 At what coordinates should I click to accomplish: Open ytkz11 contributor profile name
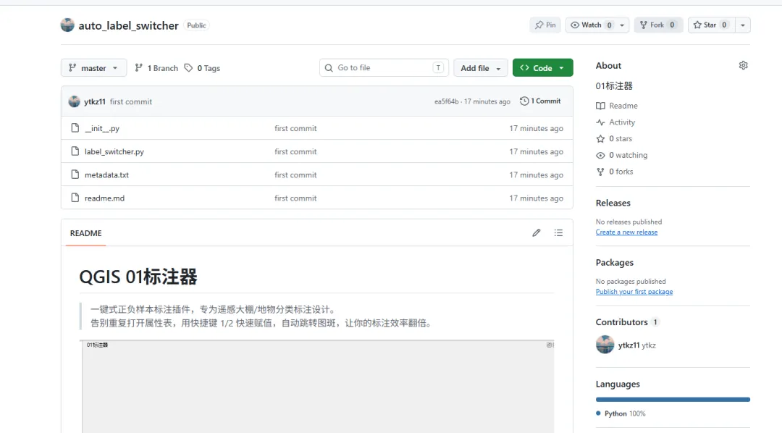pyautogui.click(x=628, y=345)
